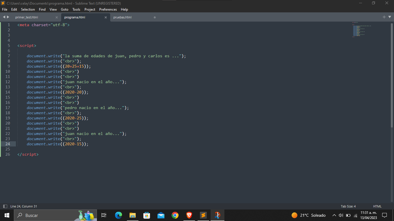Open clock showing 11:31 a. m.
This screenshot has height=221, width=394.
tap(368, 215)
